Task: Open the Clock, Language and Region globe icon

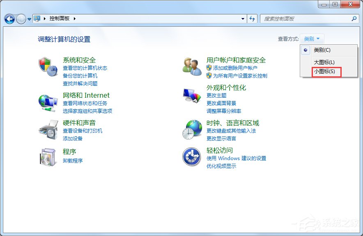Action: [x=192, y=130]
